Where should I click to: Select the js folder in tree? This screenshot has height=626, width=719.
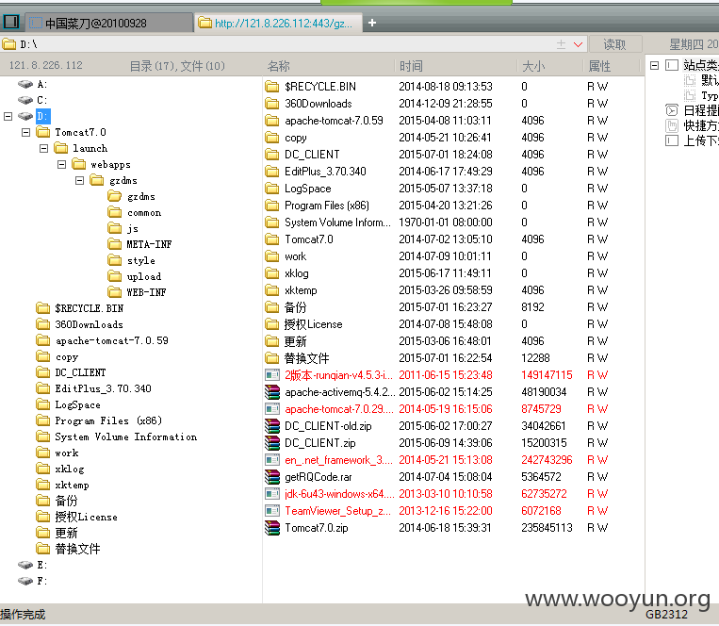pos(133,228)
